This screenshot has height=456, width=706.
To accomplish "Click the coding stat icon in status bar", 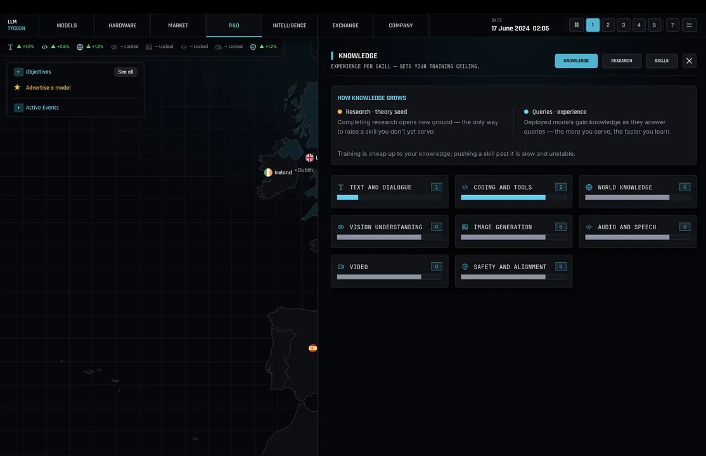I will pos(44,47).
